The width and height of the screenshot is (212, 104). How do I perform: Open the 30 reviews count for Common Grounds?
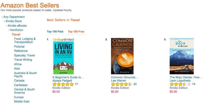[135, 84]
